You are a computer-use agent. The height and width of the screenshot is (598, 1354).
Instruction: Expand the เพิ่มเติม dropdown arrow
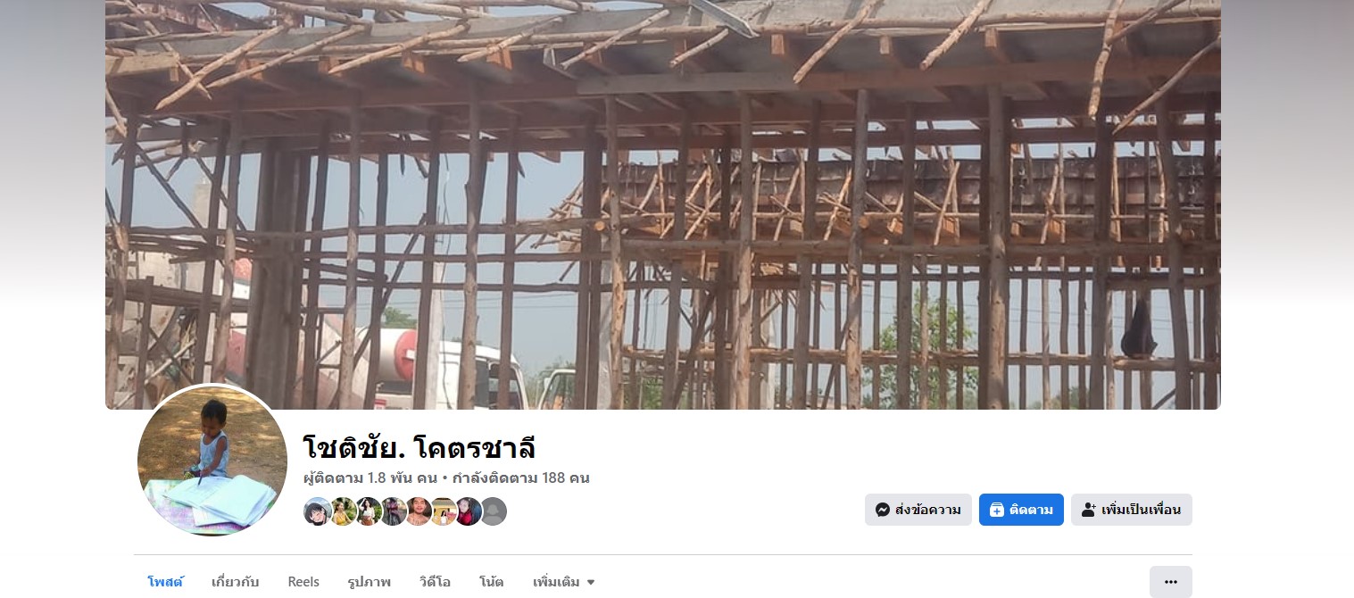point(590,583)
